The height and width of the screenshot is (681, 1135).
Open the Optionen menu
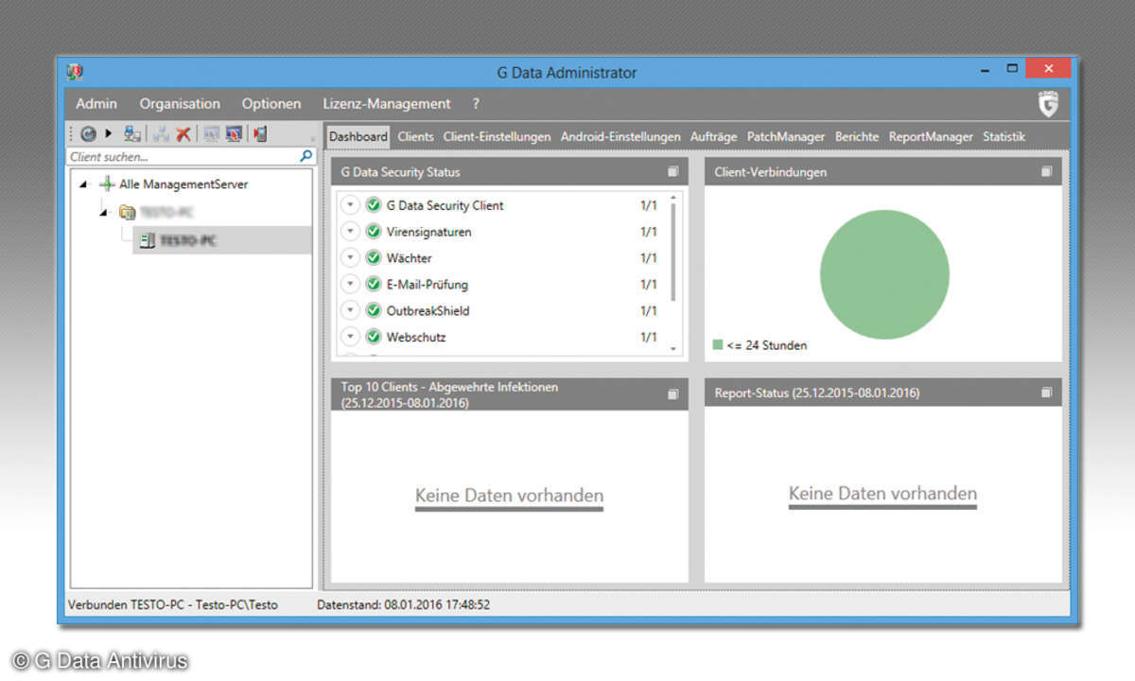pyautogui.click(x=271, y=104)
